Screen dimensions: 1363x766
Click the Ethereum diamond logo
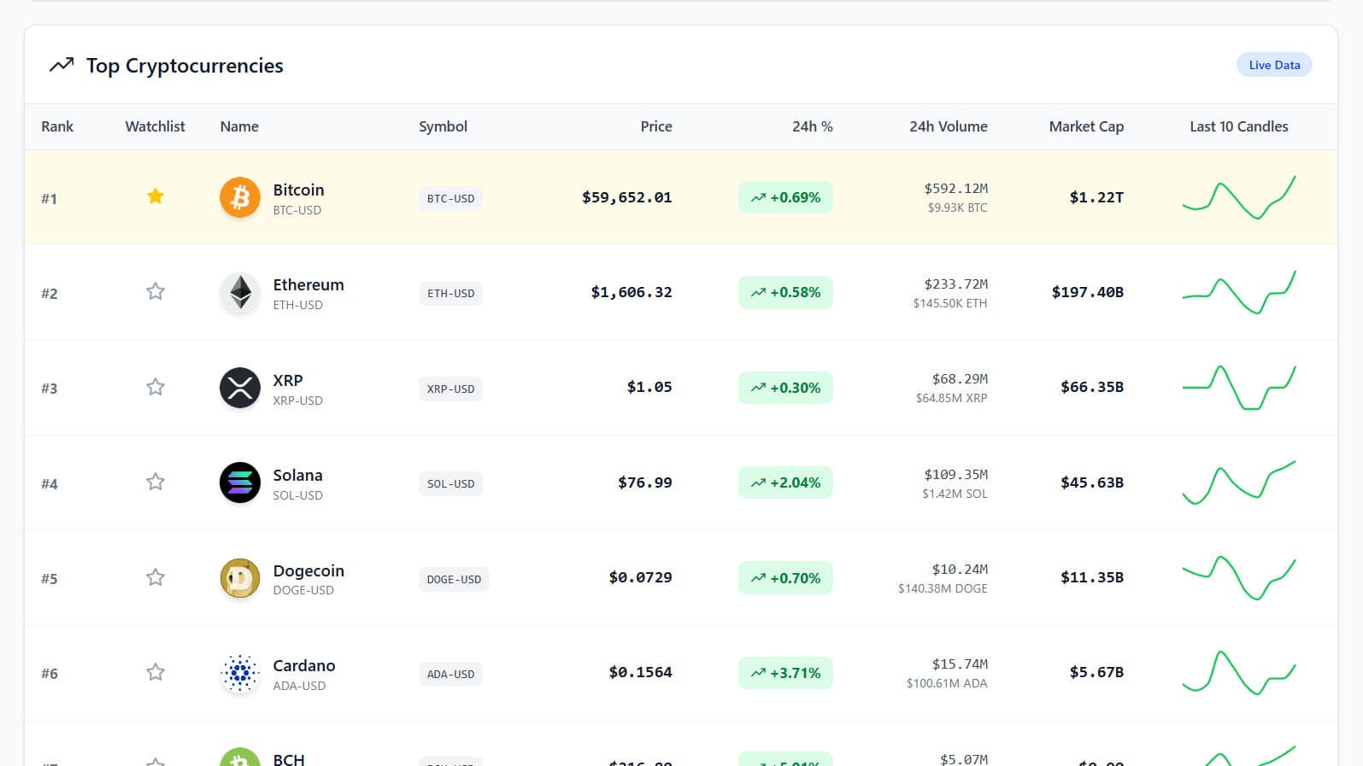(x=240, y=293)
